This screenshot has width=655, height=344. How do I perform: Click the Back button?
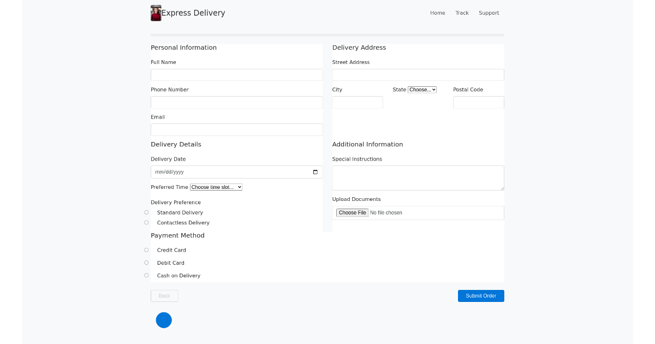point(164,295)
